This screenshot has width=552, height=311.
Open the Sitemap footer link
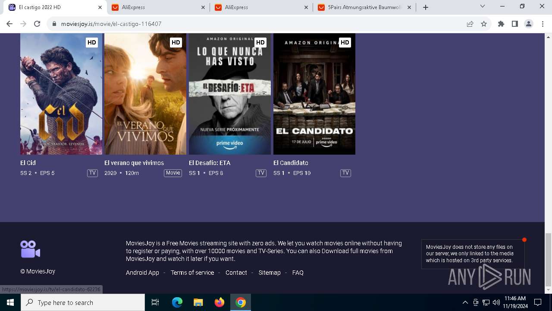pos(270,273)
